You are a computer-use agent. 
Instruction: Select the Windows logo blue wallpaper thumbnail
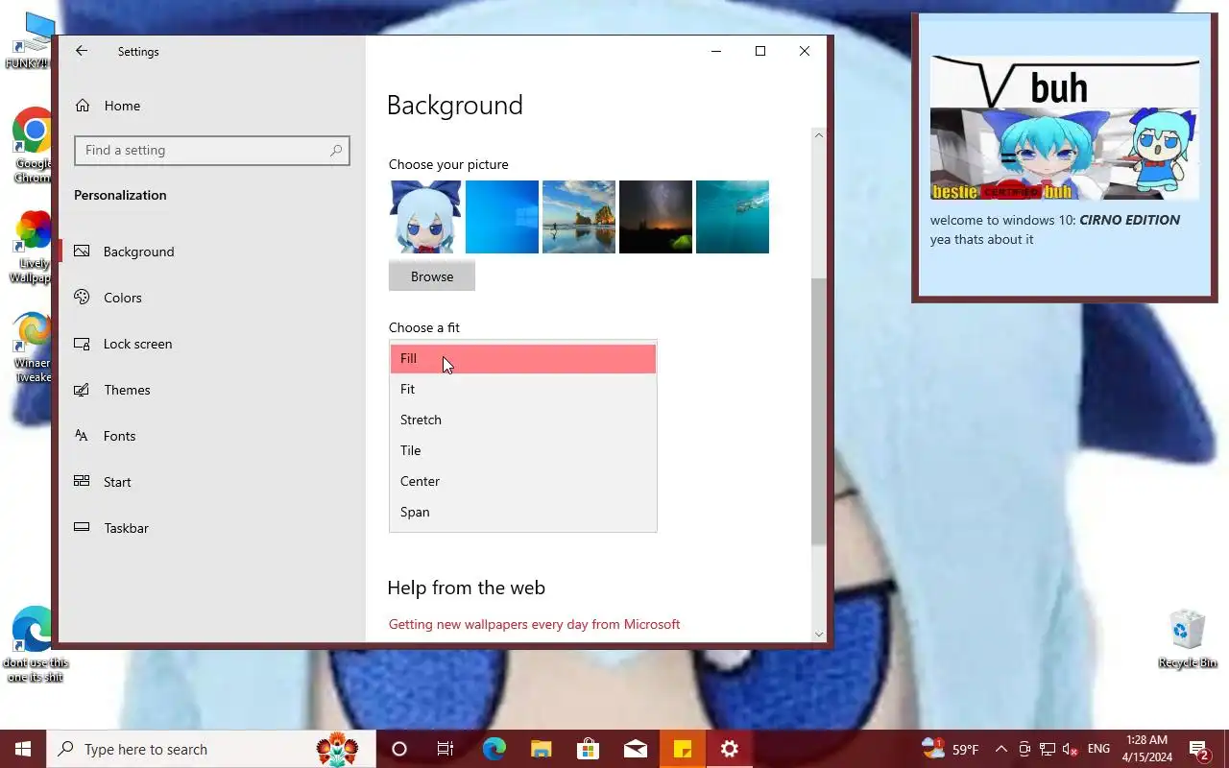click(x=502, y=217)
